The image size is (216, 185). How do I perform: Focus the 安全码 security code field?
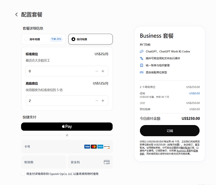coord(90,162)
